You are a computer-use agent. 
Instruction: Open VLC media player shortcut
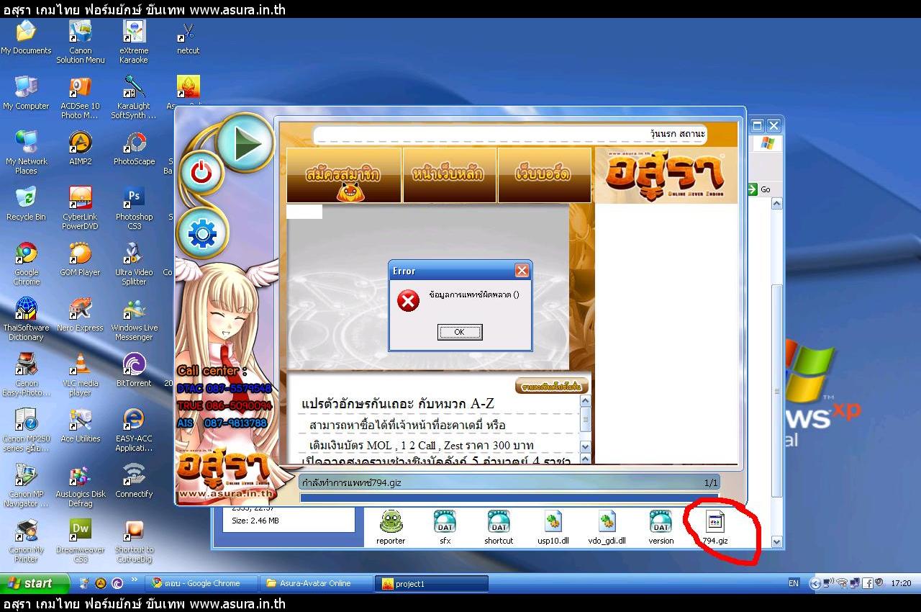coord(80,370)
